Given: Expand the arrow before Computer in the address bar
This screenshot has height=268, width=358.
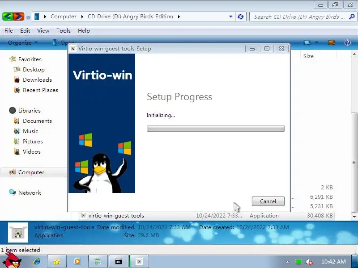Looking at the screenshot, I should tap(45, 17).
